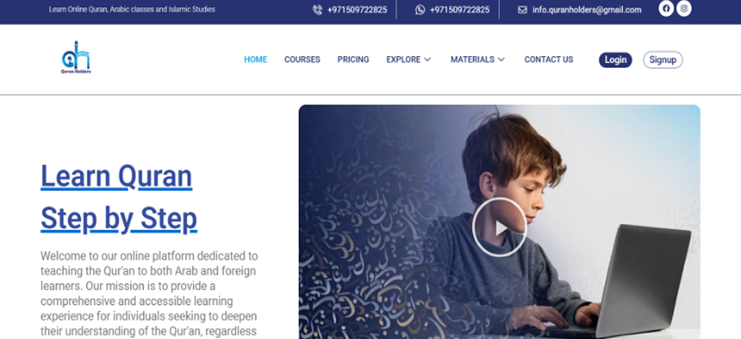Open the Contact Us page
This screenshot has width=741, height=339.
pos(549,59)
